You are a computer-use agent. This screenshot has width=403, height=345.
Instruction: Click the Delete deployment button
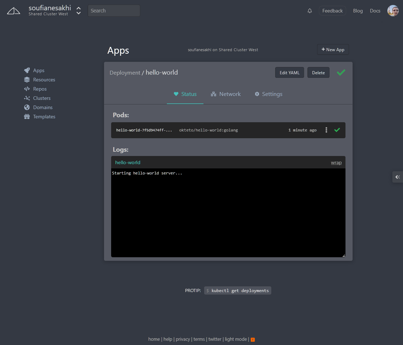[318, 72]
